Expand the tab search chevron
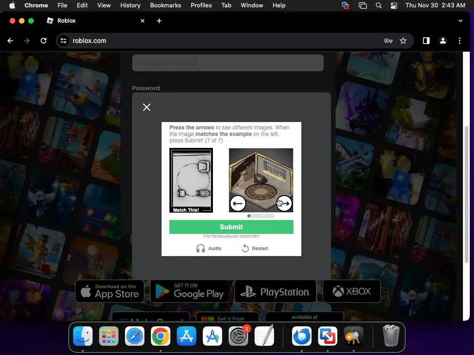The image size is (474, 355). tap(461, 21)
